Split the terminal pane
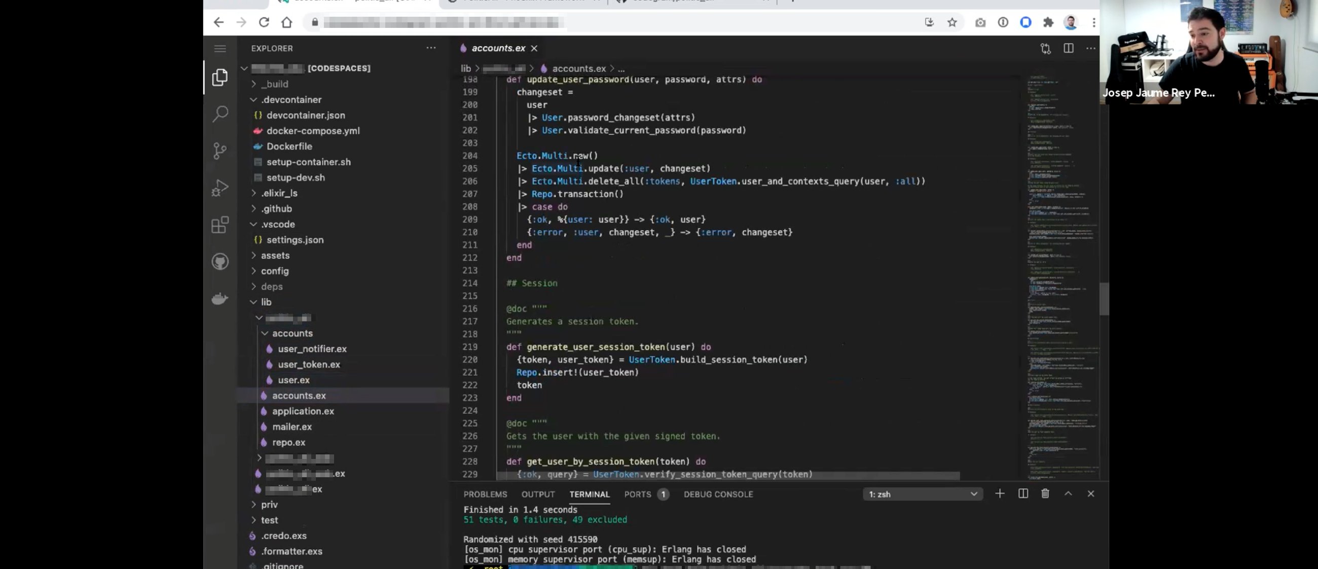 tap(1023, 494)
